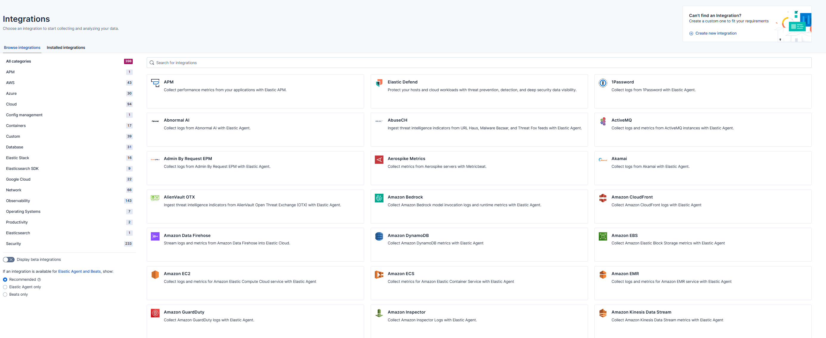
Task: Open the Elastic Agent and Beats link
Action: click(79, 271)
